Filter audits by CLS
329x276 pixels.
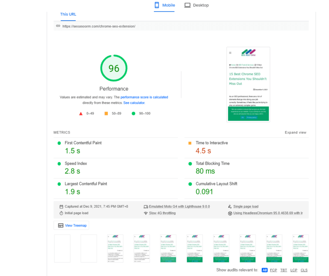304,270
